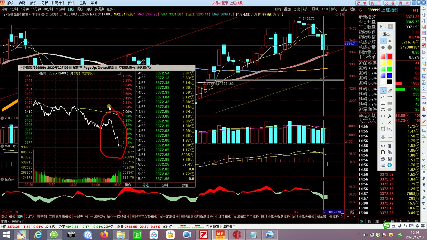Create a new blank page in palette
This screenshot has width=427, height=240.
[383, 152]
